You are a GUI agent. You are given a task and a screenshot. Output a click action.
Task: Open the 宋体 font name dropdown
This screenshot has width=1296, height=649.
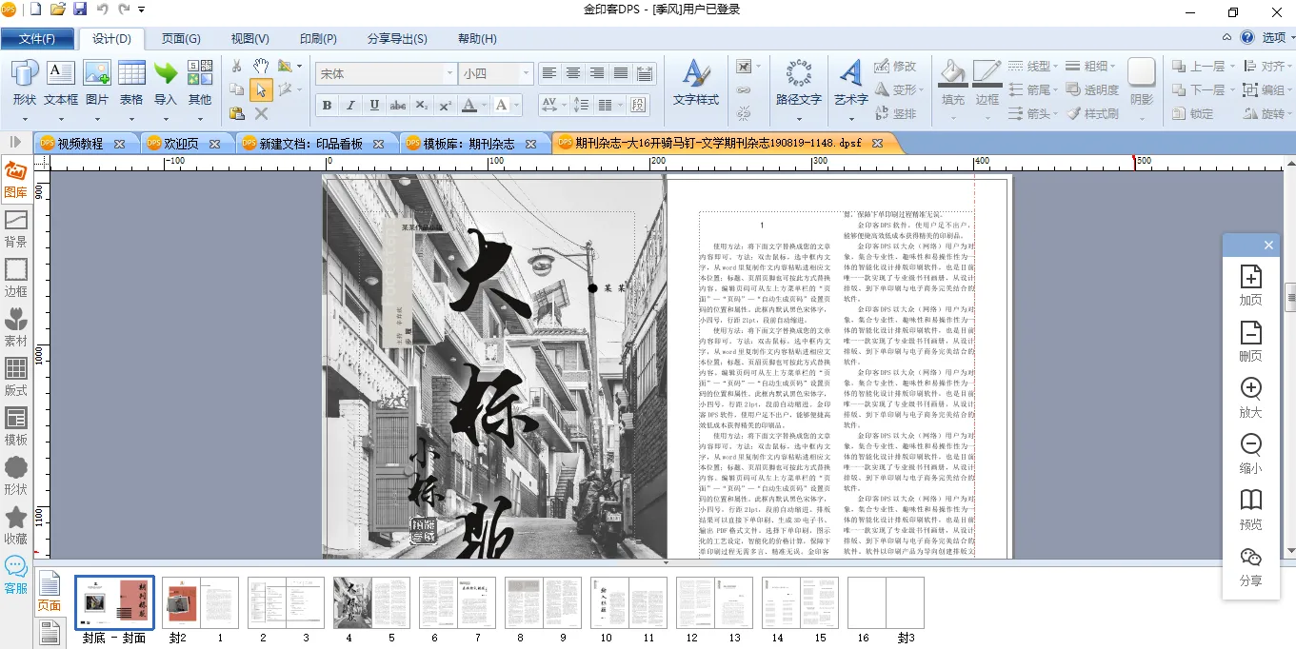coord(450,73)
